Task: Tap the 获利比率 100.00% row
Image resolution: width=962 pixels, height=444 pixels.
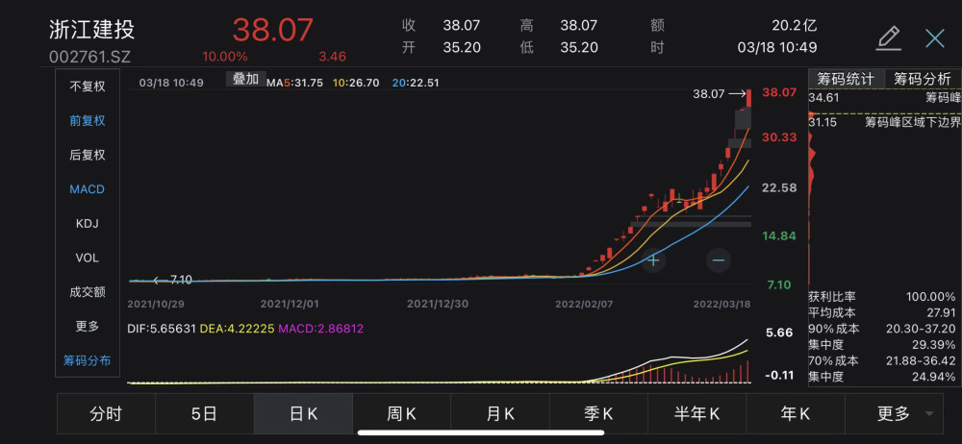Action: 882,297
